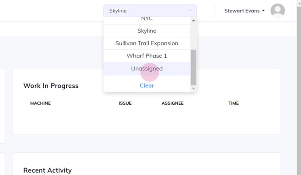The image size is (301, 175).
Task: Click the Skyline project selector field
Action: [150, 11]
